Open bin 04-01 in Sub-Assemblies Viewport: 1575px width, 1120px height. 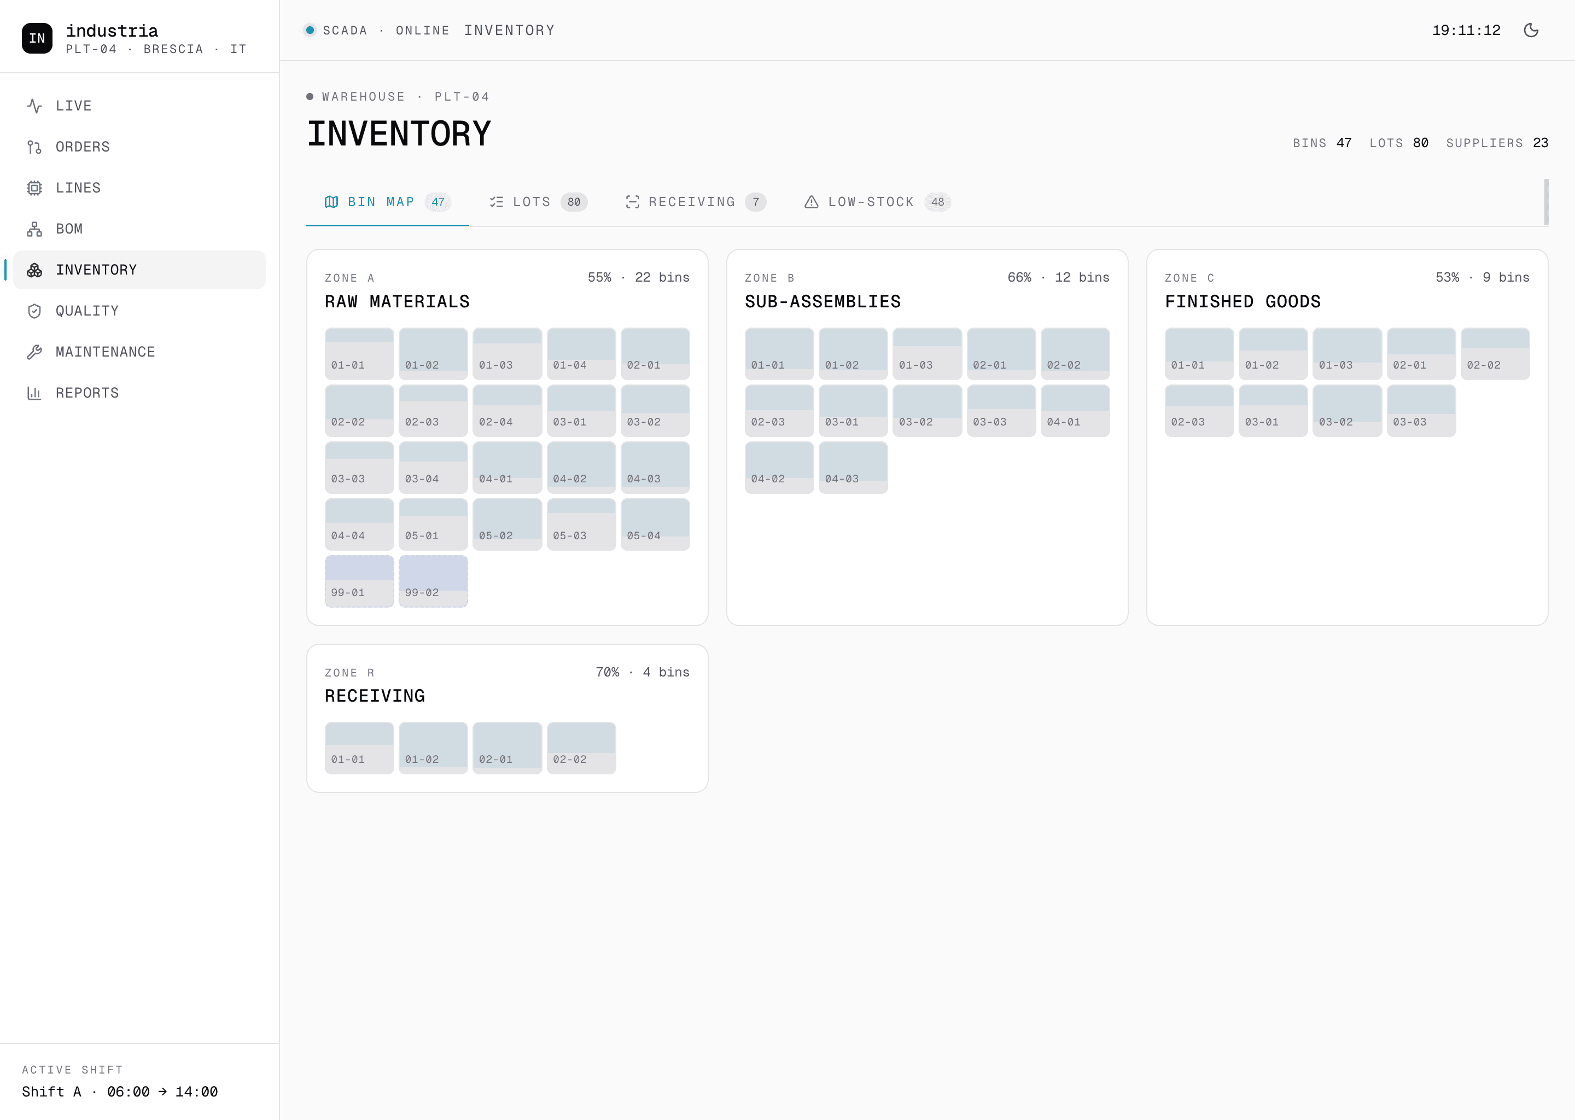click(1075, 411)
